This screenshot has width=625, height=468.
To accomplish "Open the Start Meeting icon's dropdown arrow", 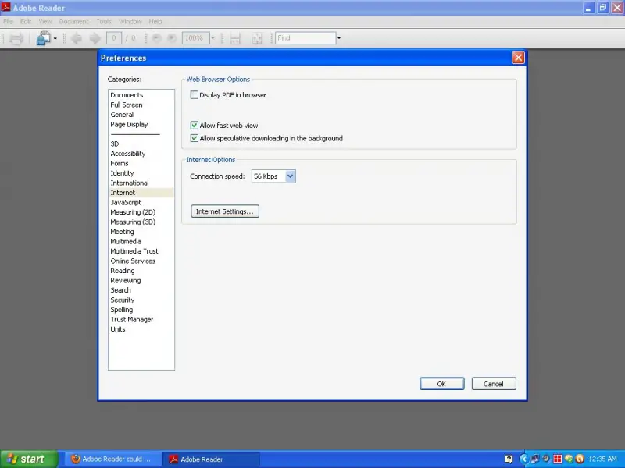I will [x=55, y=38].
